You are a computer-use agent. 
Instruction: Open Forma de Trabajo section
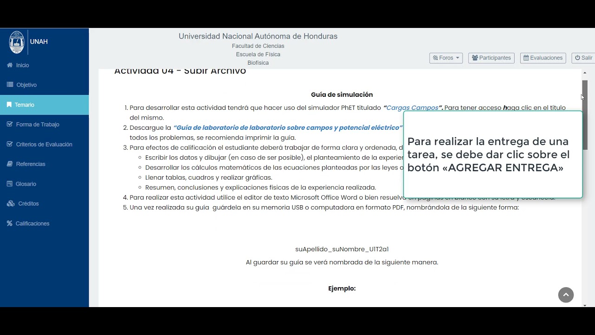click(x=44, y=124)
